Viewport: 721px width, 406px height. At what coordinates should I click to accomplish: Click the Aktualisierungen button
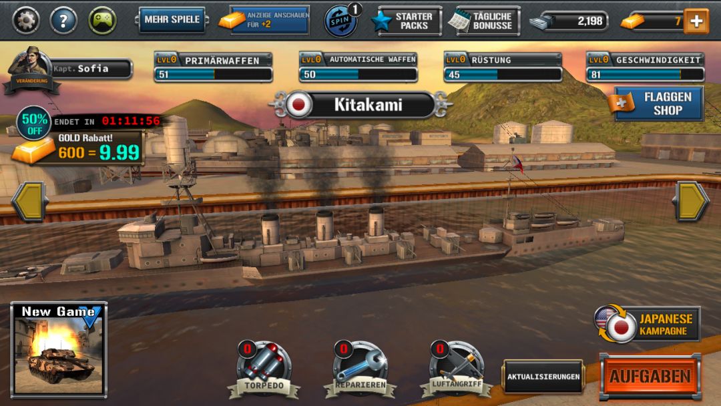point(543,377)
